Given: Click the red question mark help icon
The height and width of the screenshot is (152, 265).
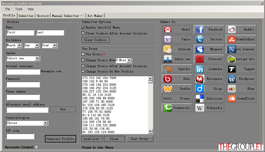Looking at the screenshot, I should tap(104, 54).
